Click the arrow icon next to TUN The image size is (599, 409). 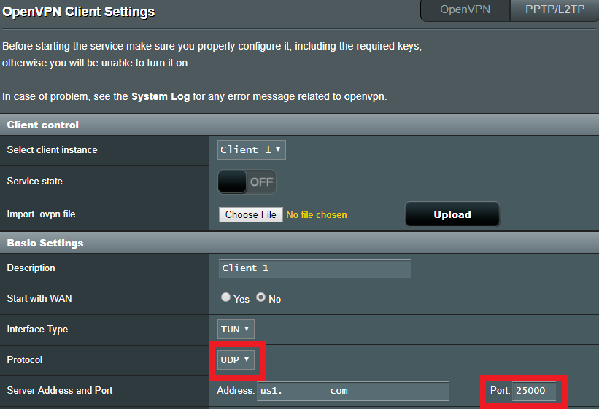click(x=247, y=328)
